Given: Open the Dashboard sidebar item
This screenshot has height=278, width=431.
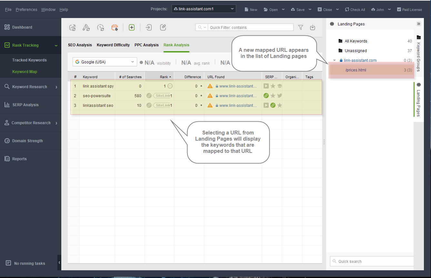Looking at the screenshot, I should tap(31, 27).
